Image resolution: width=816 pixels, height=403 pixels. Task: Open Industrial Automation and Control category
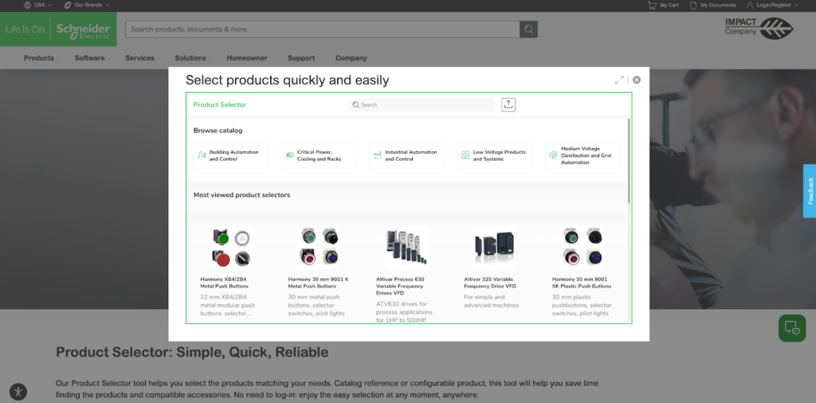coord(406,155)
